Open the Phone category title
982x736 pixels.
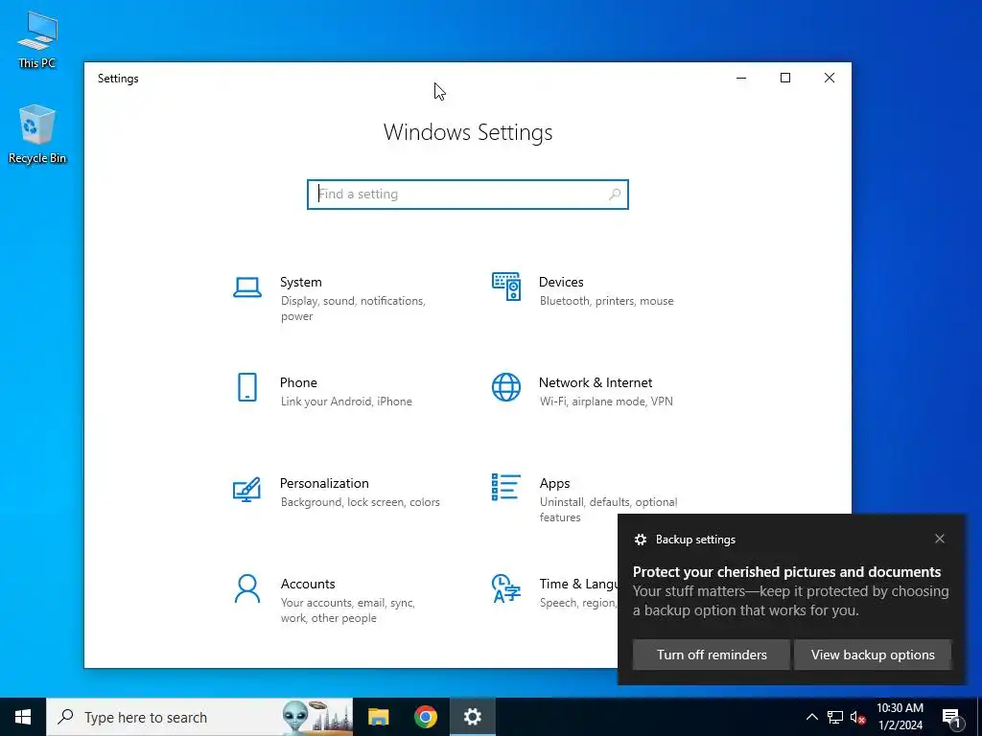pyautogui.click(x=298, y=383)
